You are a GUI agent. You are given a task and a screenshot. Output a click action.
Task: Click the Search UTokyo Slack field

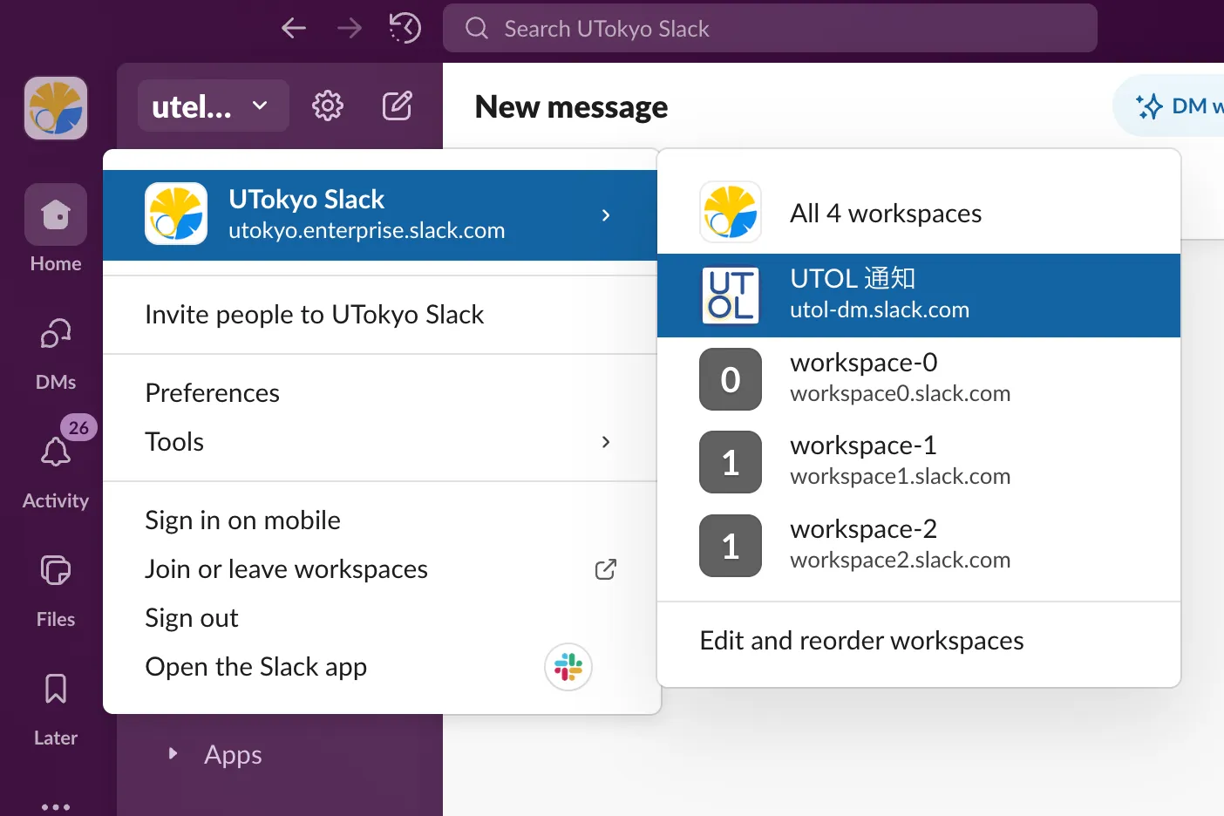[770, 29]
